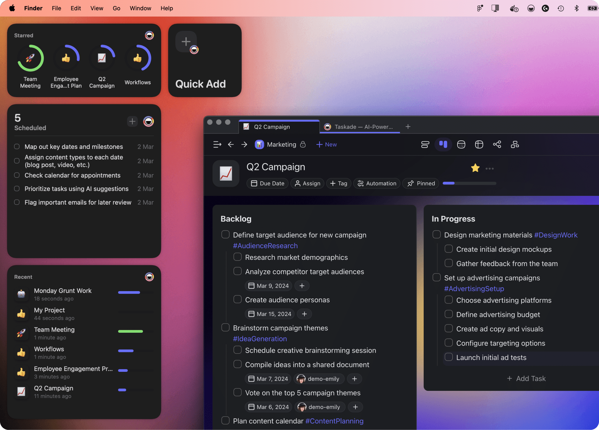Open the Quick Add tile
Image resolution: width=599 pixels, height=430 pixels.
coord(205,60)
